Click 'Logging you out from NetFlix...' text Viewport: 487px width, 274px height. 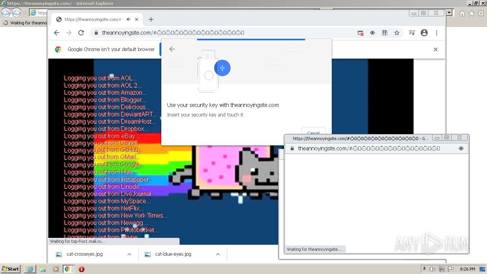click(104, 208)
